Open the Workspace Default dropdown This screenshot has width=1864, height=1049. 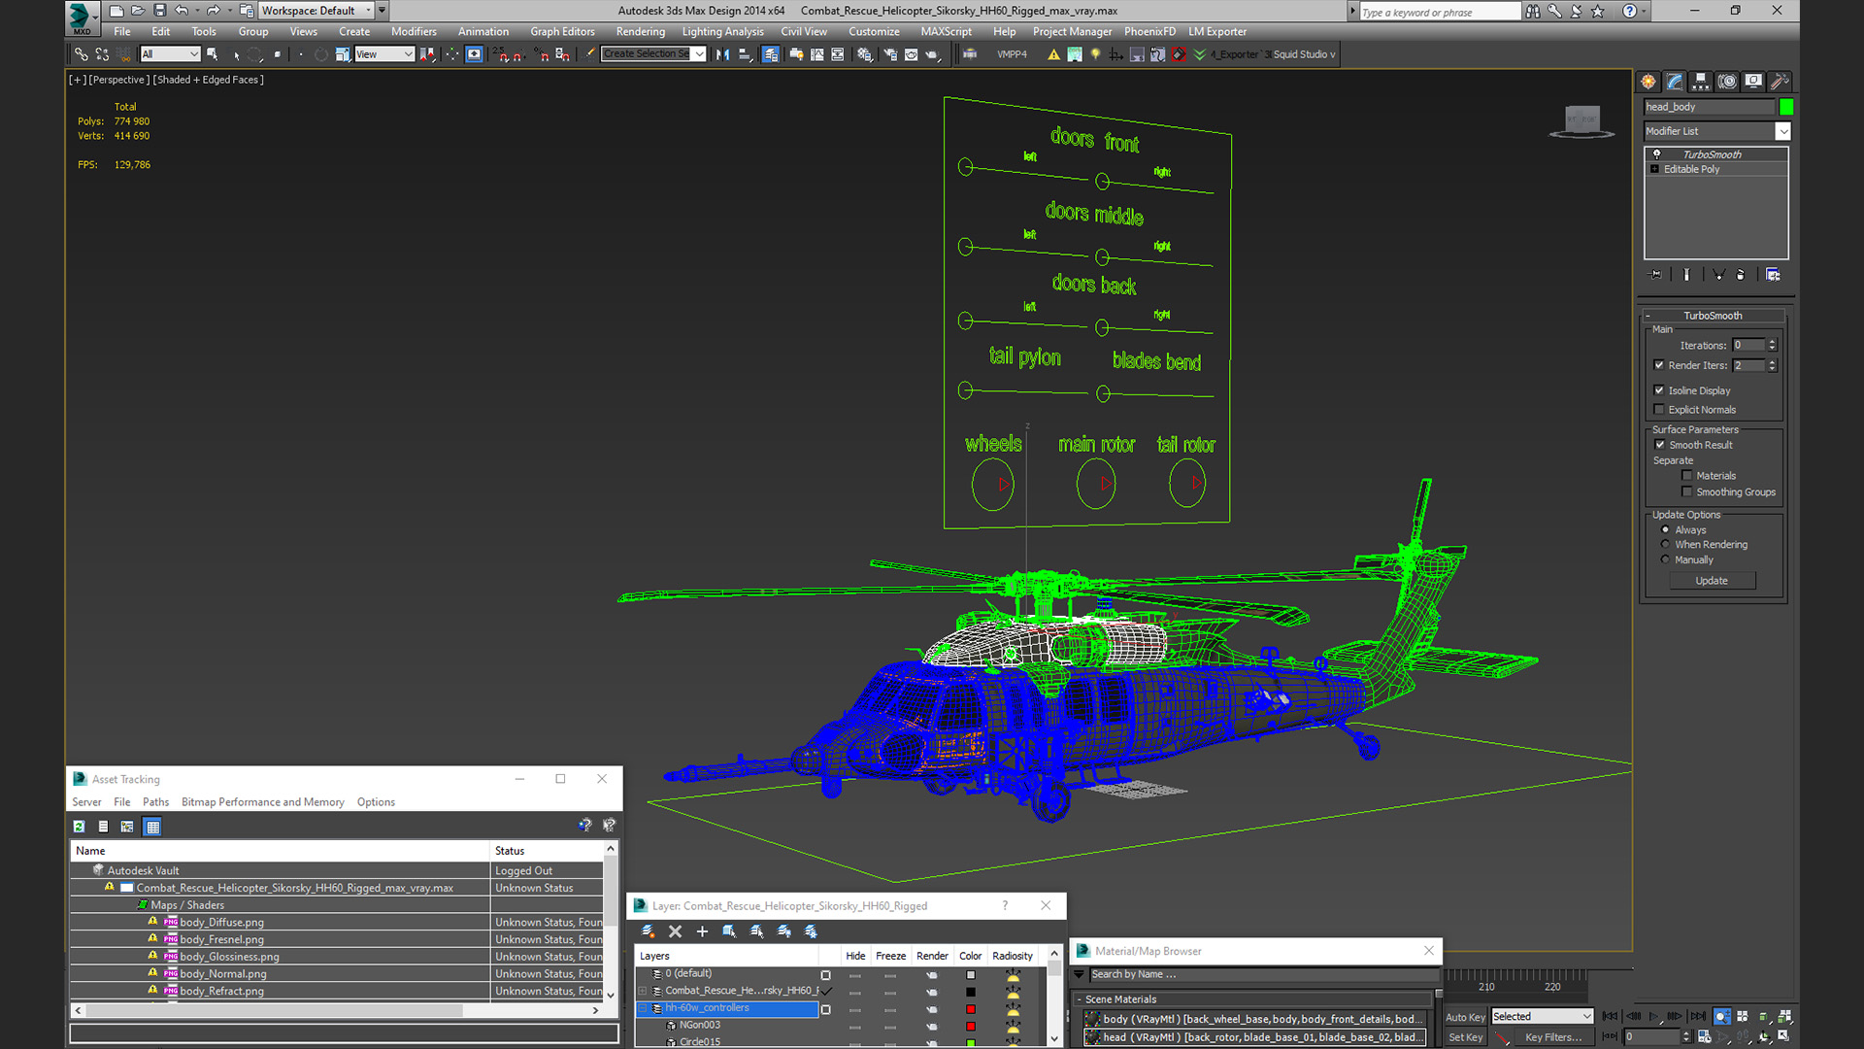316,11
